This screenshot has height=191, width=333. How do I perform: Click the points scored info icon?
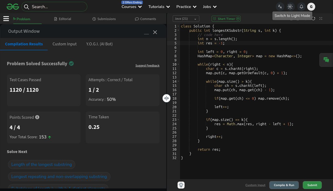coord(37,117)
